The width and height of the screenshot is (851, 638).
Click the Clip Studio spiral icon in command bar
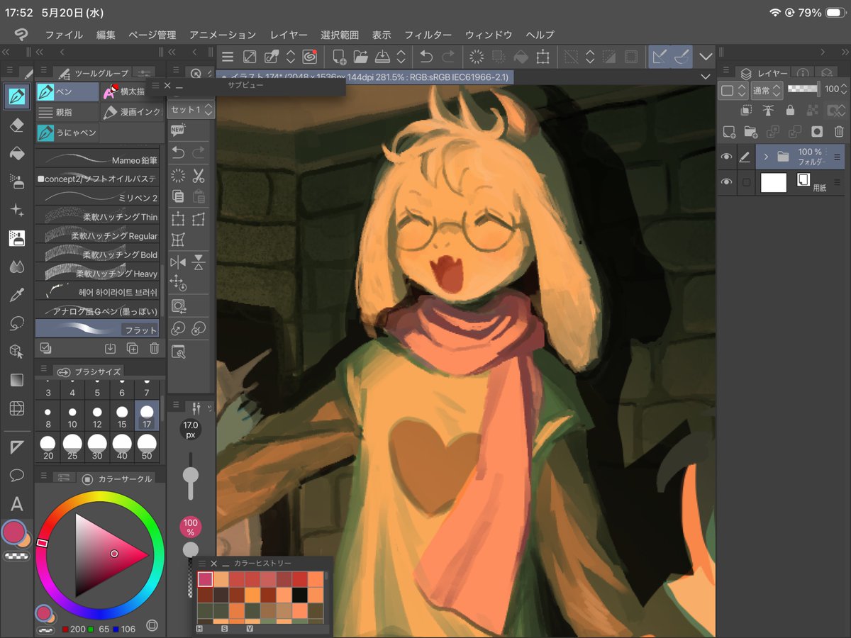coord(309,57)
